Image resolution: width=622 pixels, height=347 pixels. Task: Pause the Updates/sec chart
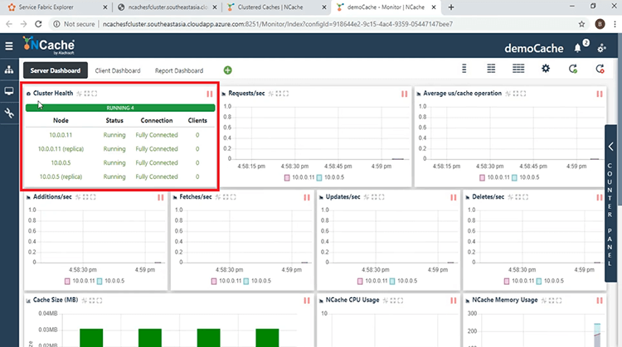454,197
